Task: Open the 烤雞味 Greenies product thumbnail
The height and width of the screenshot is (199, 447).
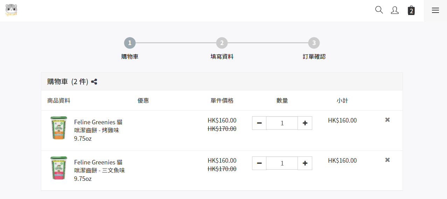Action: pos(59,128)
